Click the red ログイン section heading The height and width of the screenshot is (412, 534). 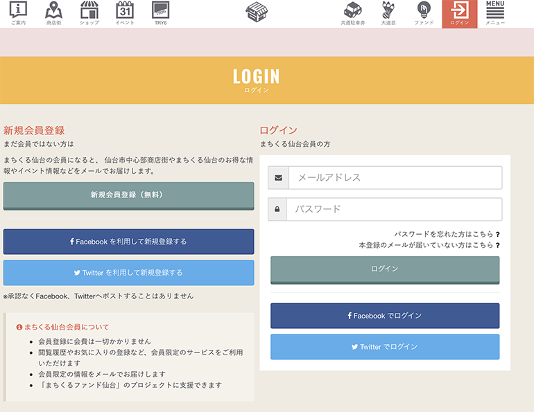tap(278, 130)
